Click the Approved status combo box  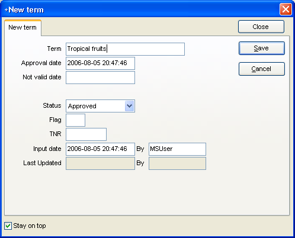[100, 106]
